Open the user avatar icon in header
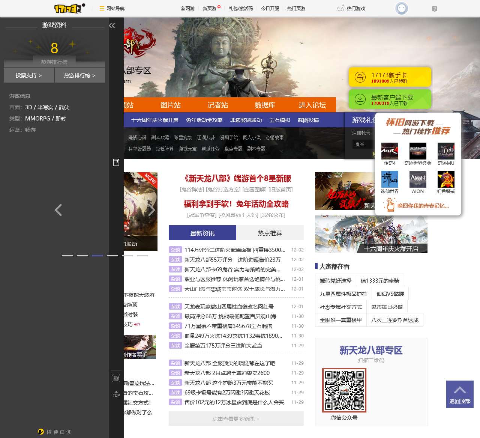480x438 pixels. 402,8
